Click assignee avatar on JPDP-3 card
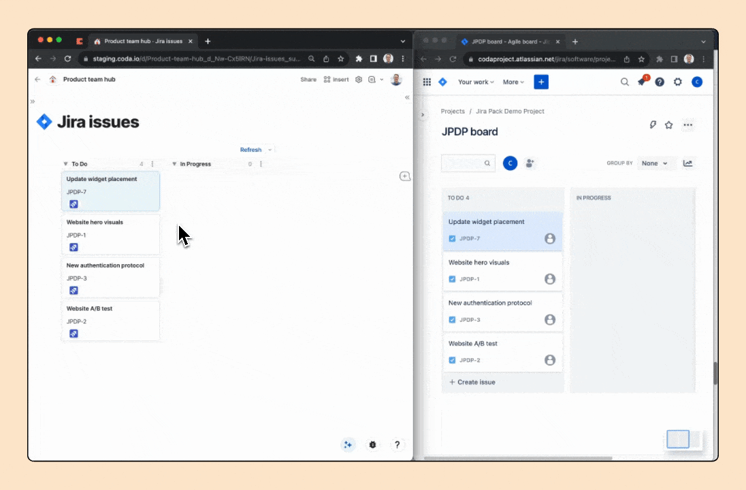Screen dimensions: 746x490 point(550,319)
